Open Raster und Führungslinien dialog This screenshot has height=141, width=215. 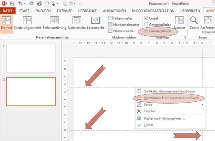click(164, 118)
